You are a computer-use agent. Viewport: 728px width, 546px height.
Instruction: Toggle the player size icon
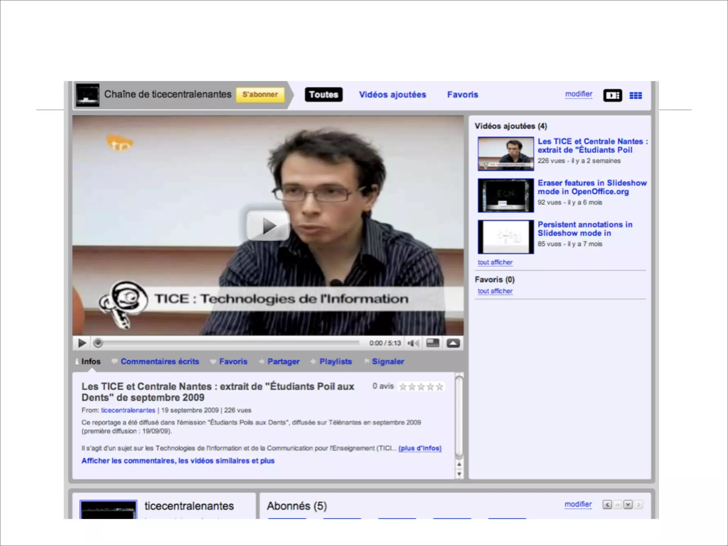coord(433,343)
